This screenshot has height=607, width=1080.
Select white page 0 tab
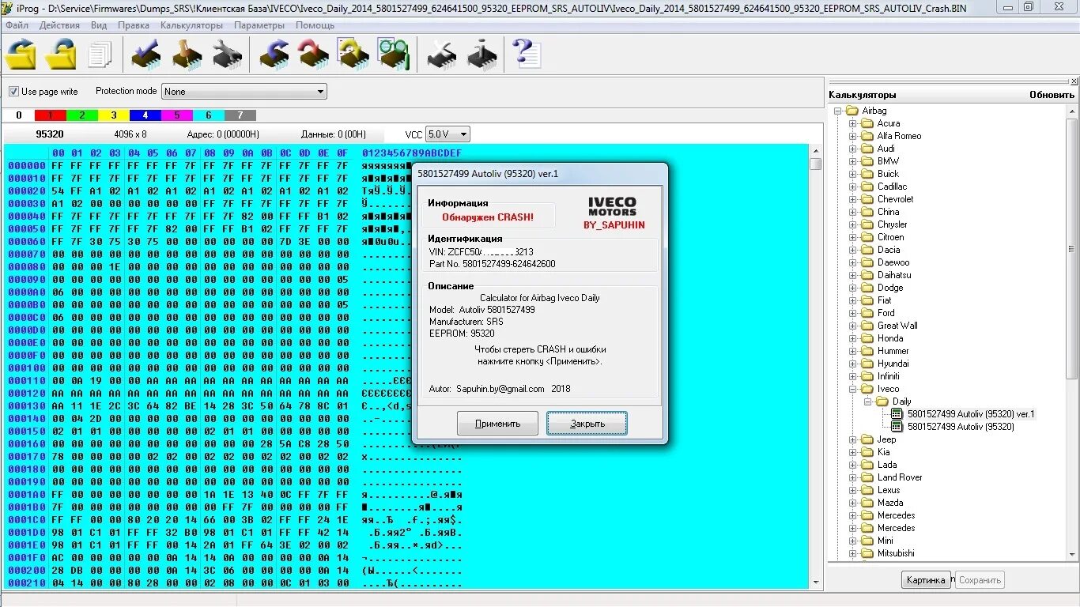19,115
